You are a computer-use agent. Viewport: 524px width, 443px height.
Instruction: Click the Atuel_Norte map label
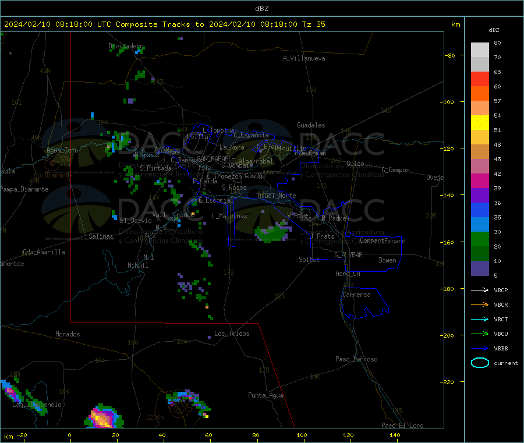click(277, 196)
